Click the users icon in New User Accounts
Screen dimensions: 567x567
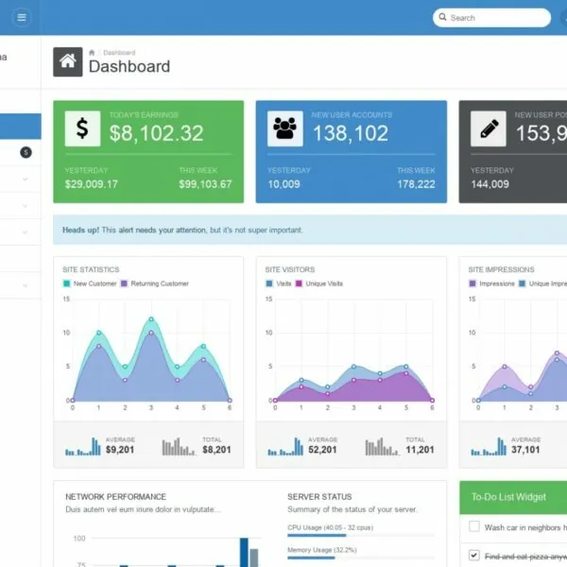(285, 129)
